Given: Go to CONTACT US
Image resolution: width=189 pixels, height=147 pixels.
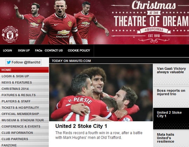Looking at the screenshot, I should coord(54,50).
